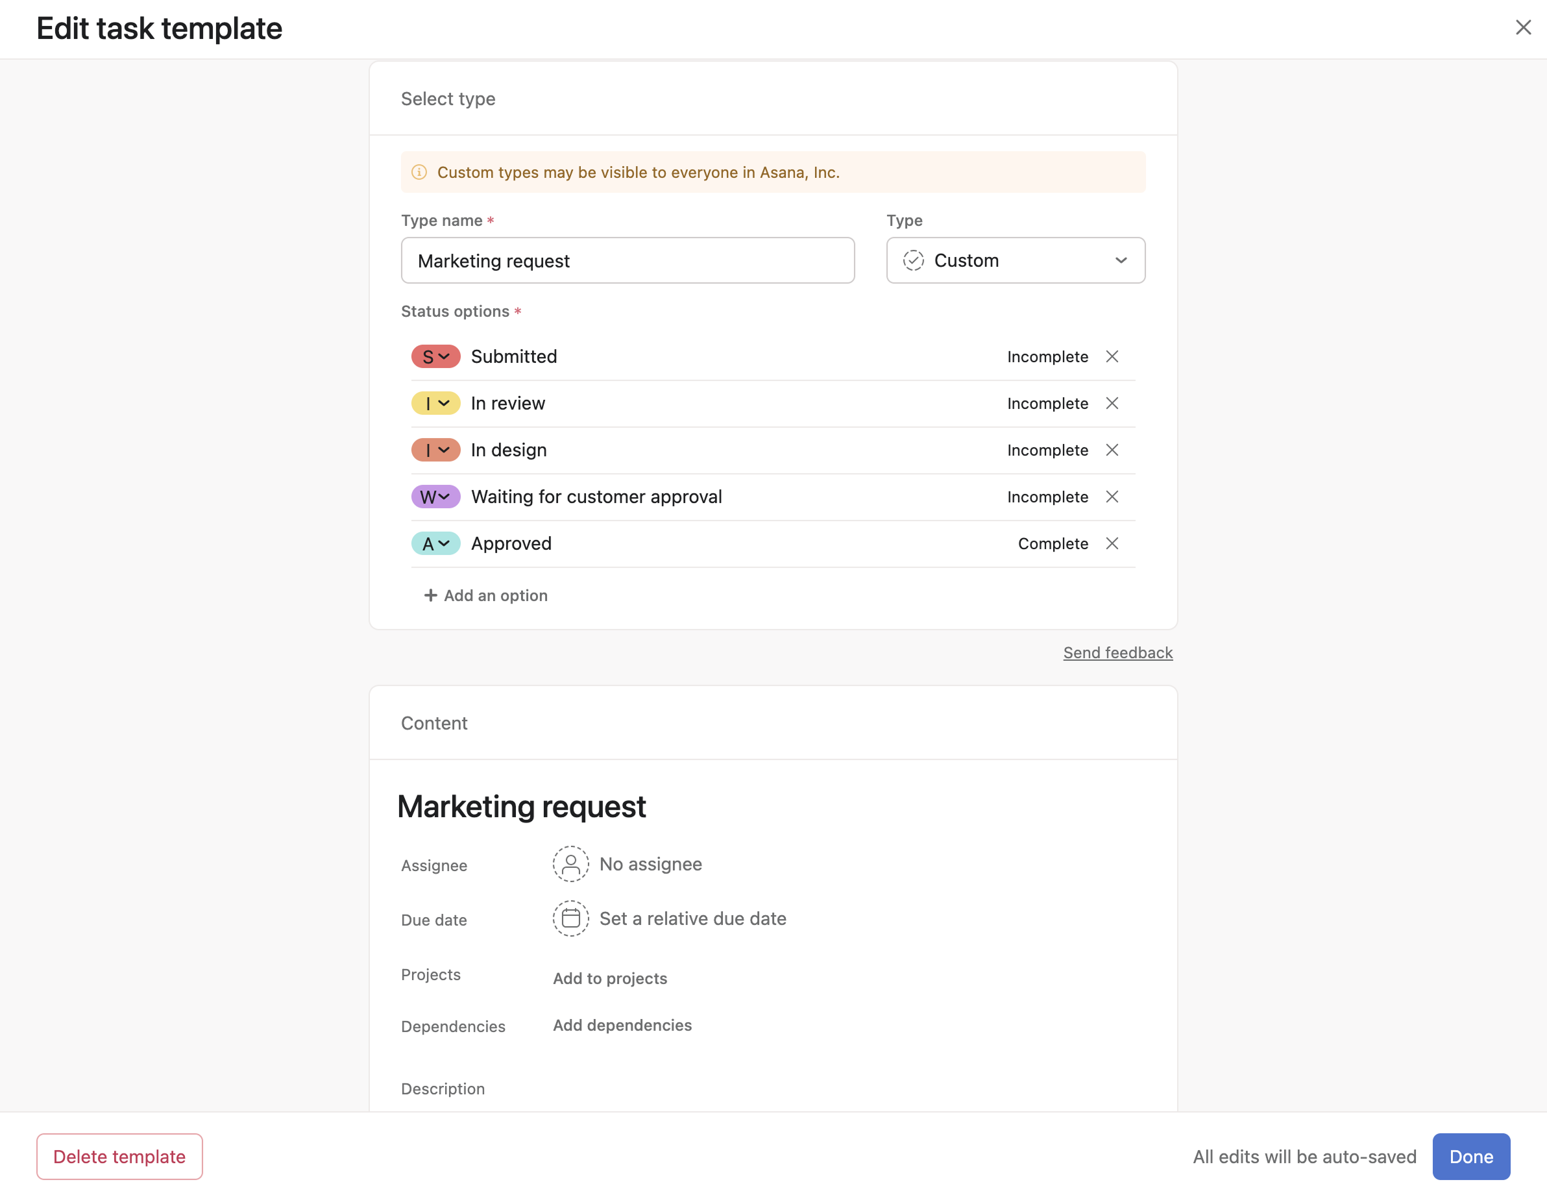Click the Content section header
Screen dimensions: 1547x1193
[x=434, y=722]
